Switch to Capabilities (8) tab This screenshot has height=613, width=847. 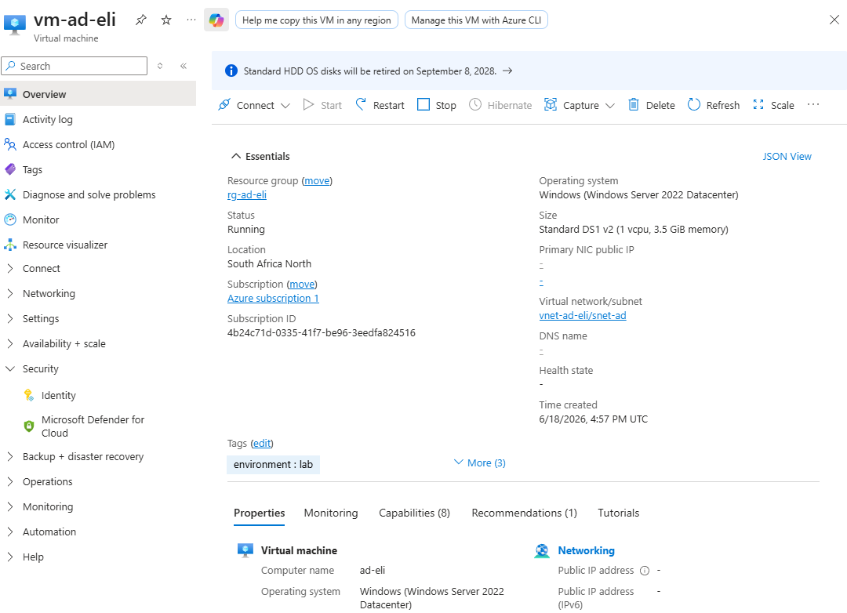pos(414,513)
